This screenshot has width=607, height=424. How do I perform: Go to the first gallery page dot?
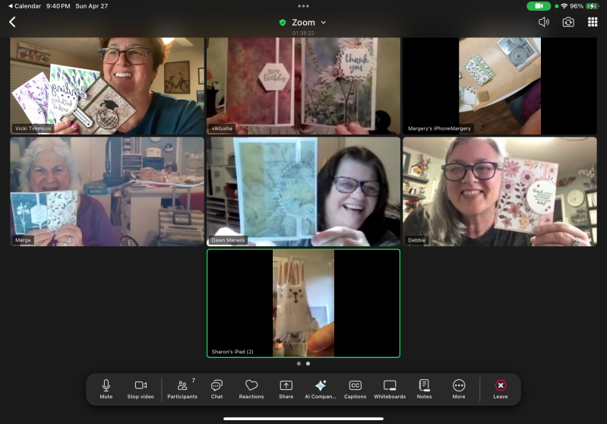[299, 364]
